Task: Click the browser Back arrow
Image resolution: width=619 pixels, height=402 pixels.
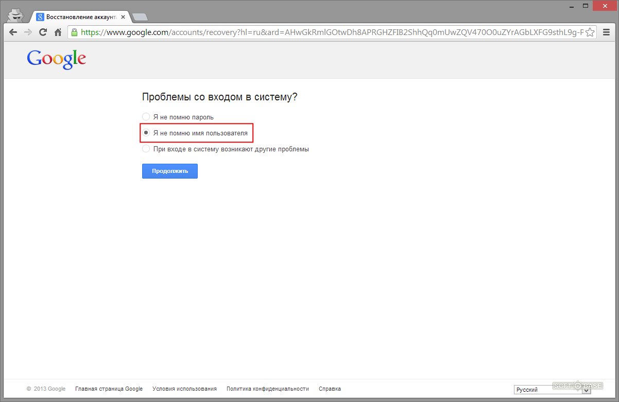Action: click(x=13, y=32)
